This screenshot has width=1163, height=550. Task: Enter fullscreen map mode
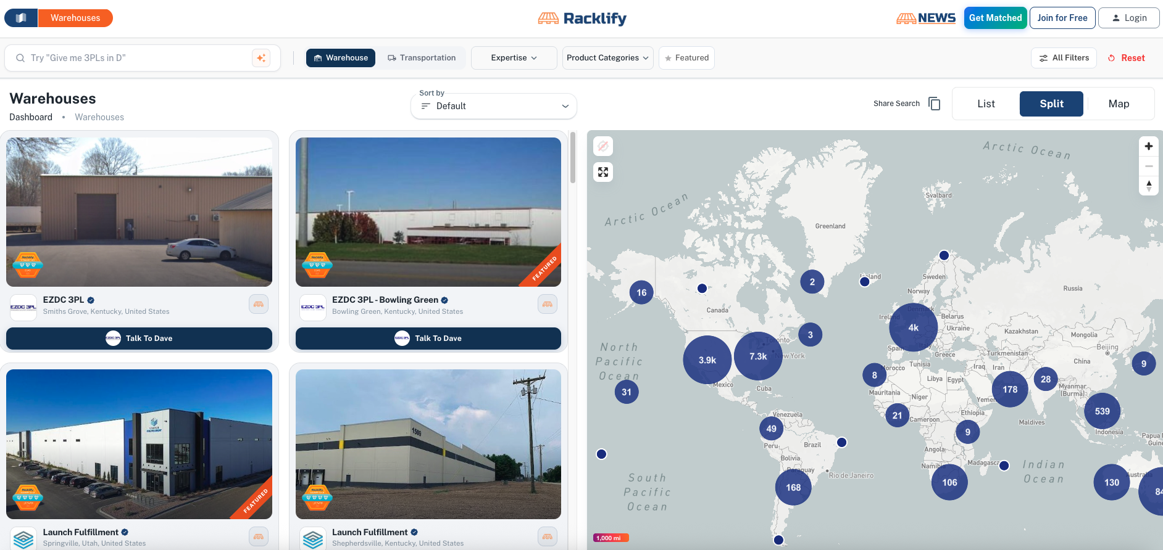(603, 172)
